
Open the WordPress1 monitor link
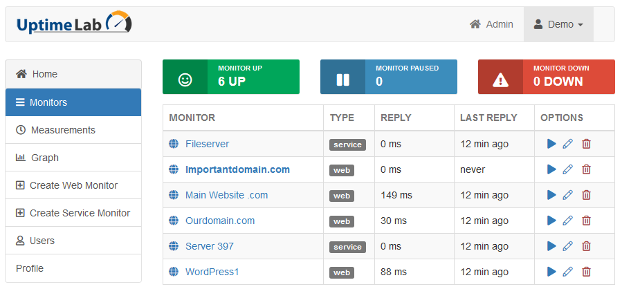[x=212, y=272]
